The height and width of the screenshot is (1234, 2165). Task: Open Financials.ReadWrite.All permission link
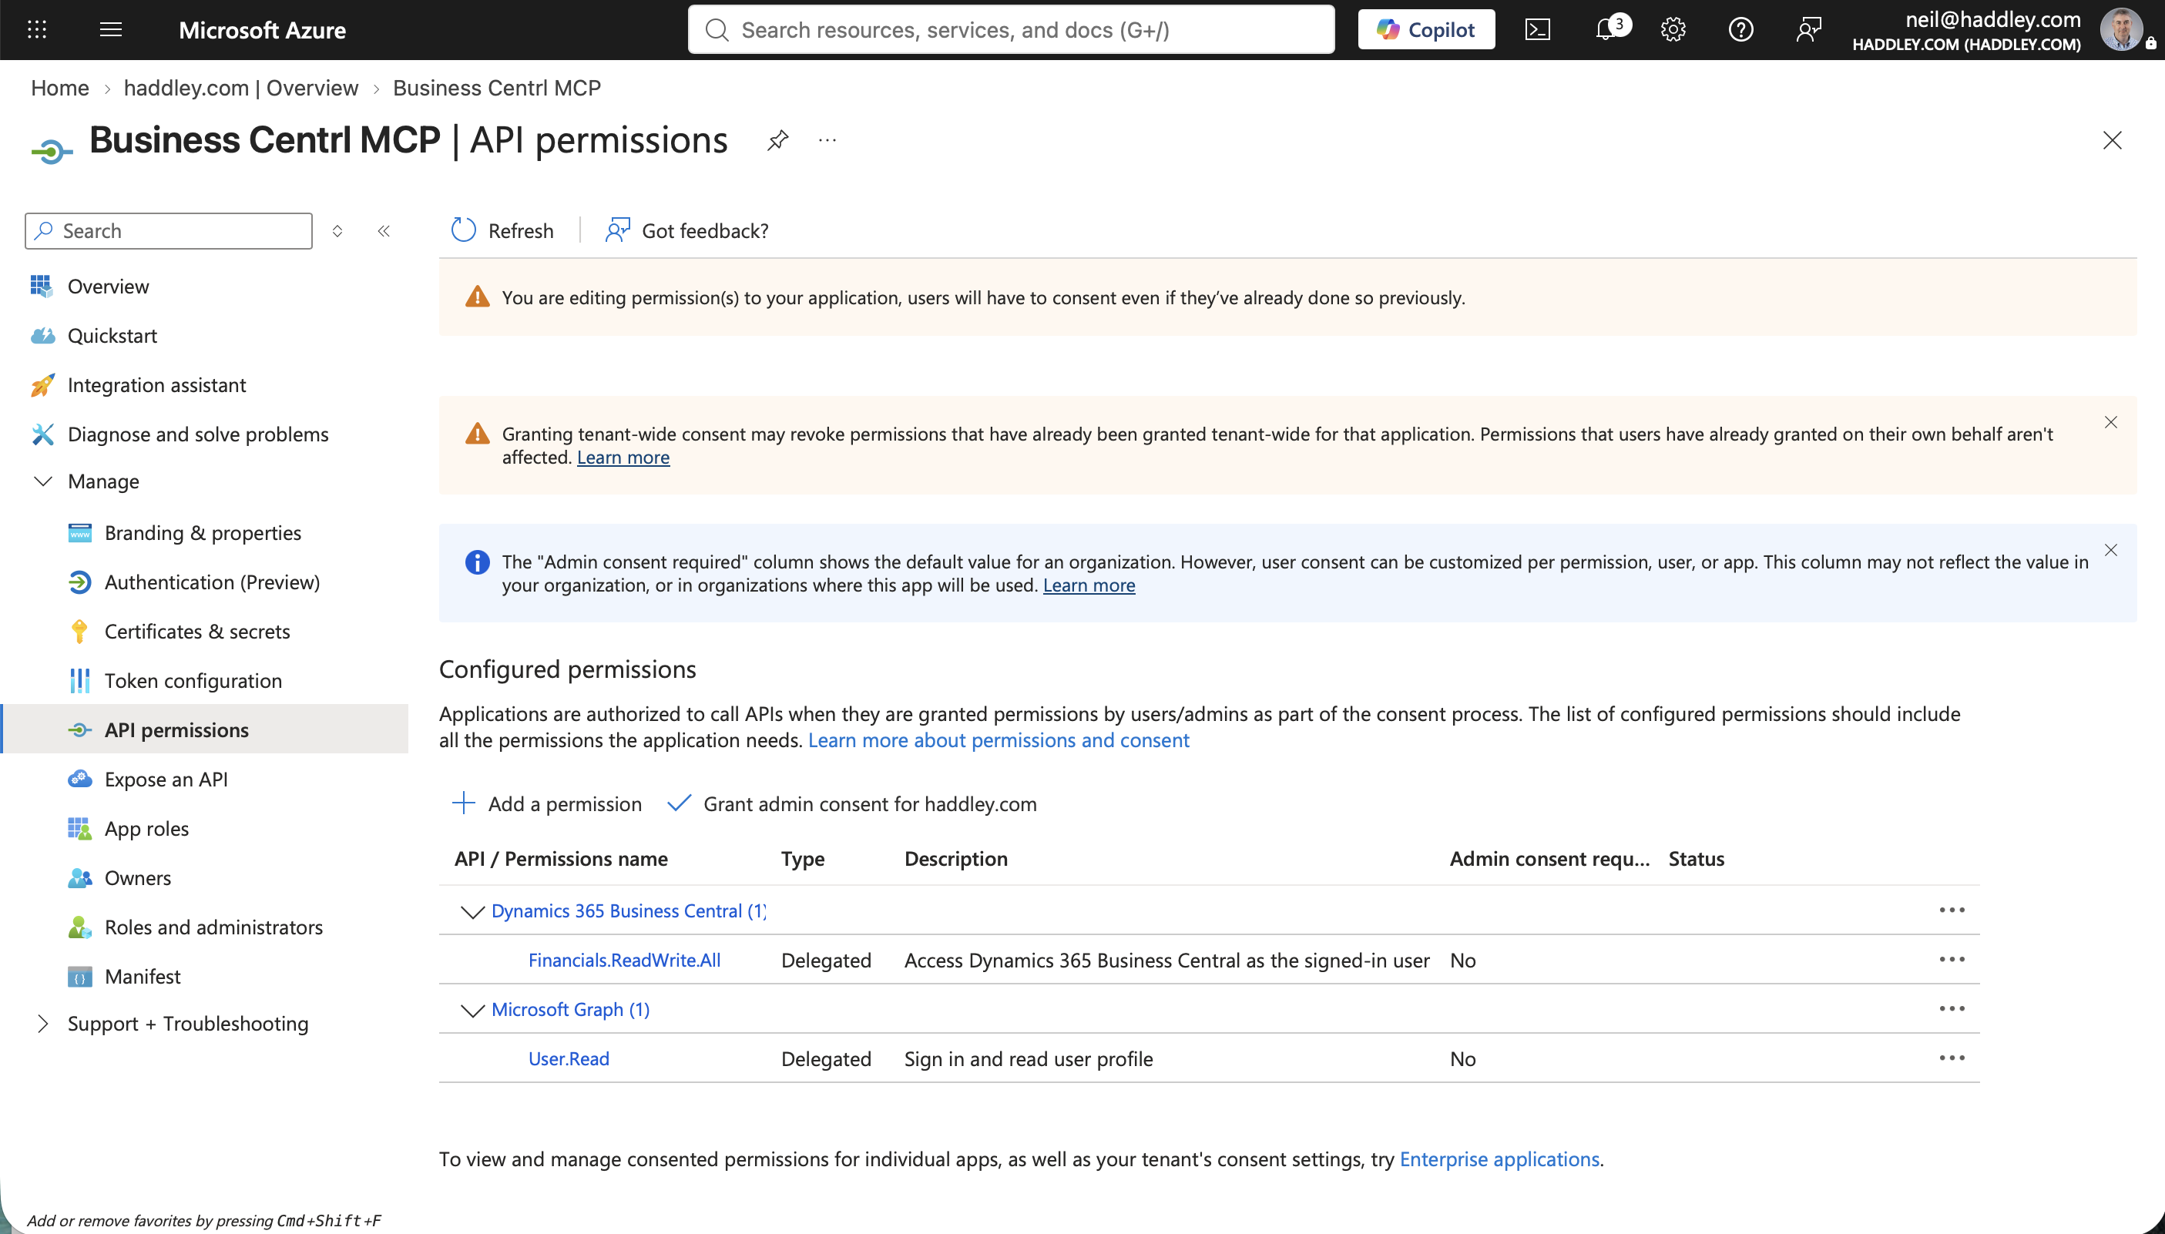pyautogui.click(x=624, y=960)
